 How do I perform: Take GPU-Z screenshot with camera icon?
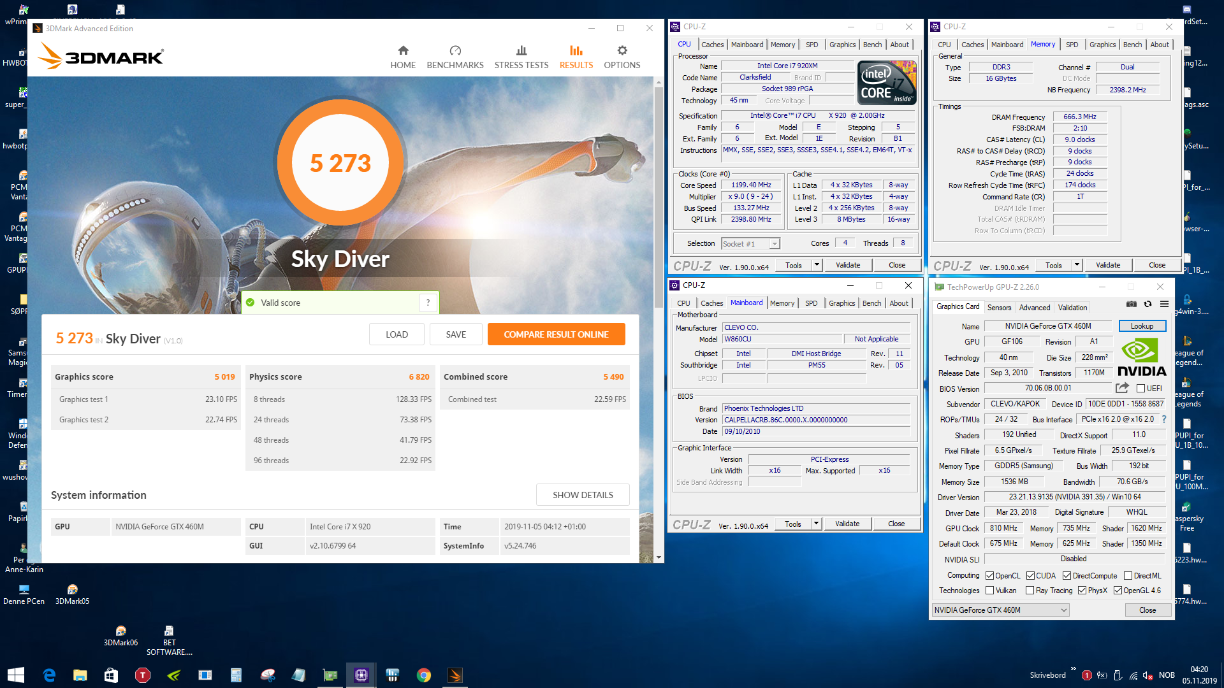[1131, 305]
